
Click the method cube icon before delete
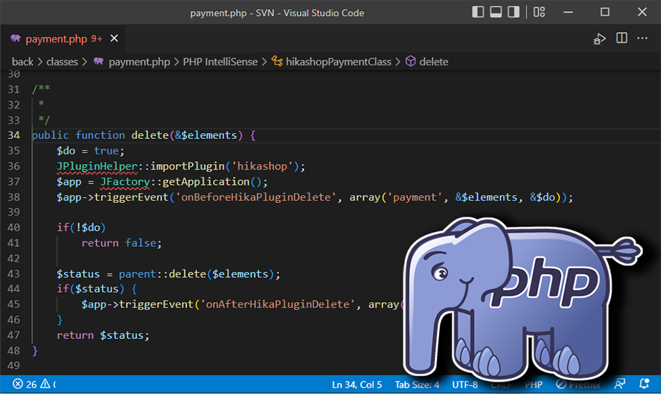pyautogui.click(x=411, y=61)
